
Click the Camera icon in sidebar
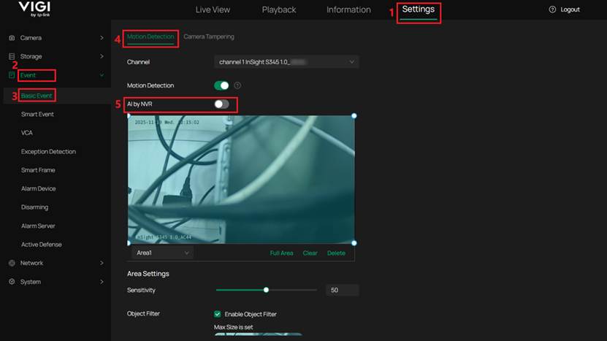pyautogui.click(x=12, y=38)
